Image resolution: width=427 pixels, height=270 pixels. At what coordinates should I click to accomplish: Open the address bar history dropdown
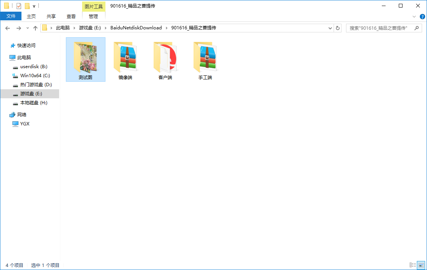330,28
